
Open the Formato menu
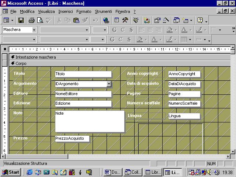point(84,11)
